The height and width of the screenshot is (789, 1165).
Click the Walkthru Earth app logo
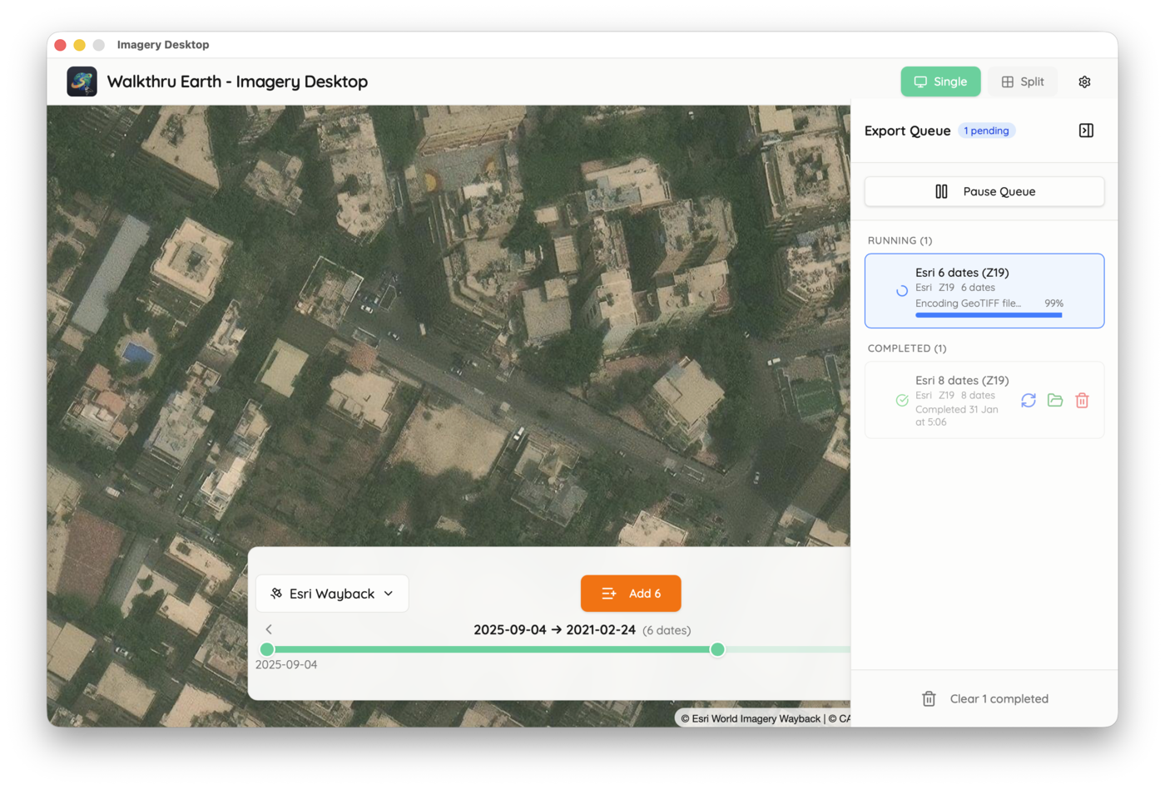82,81
